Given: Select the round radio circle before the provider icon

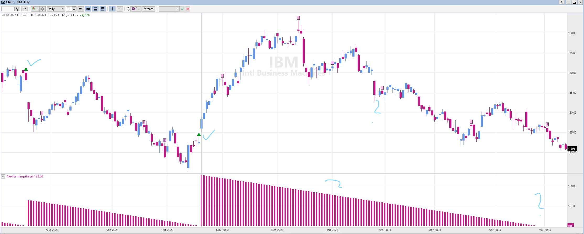Looking at the screenshot, I should 128,9.
